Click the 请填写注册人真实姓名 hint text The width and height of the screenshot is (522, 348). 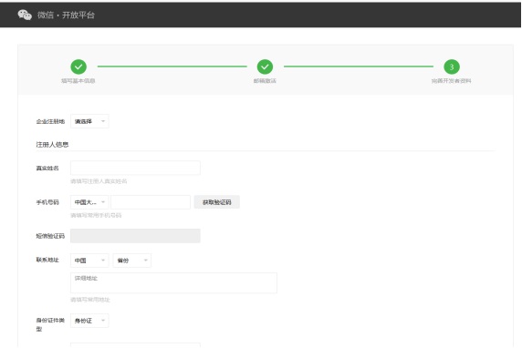[99, 181]
